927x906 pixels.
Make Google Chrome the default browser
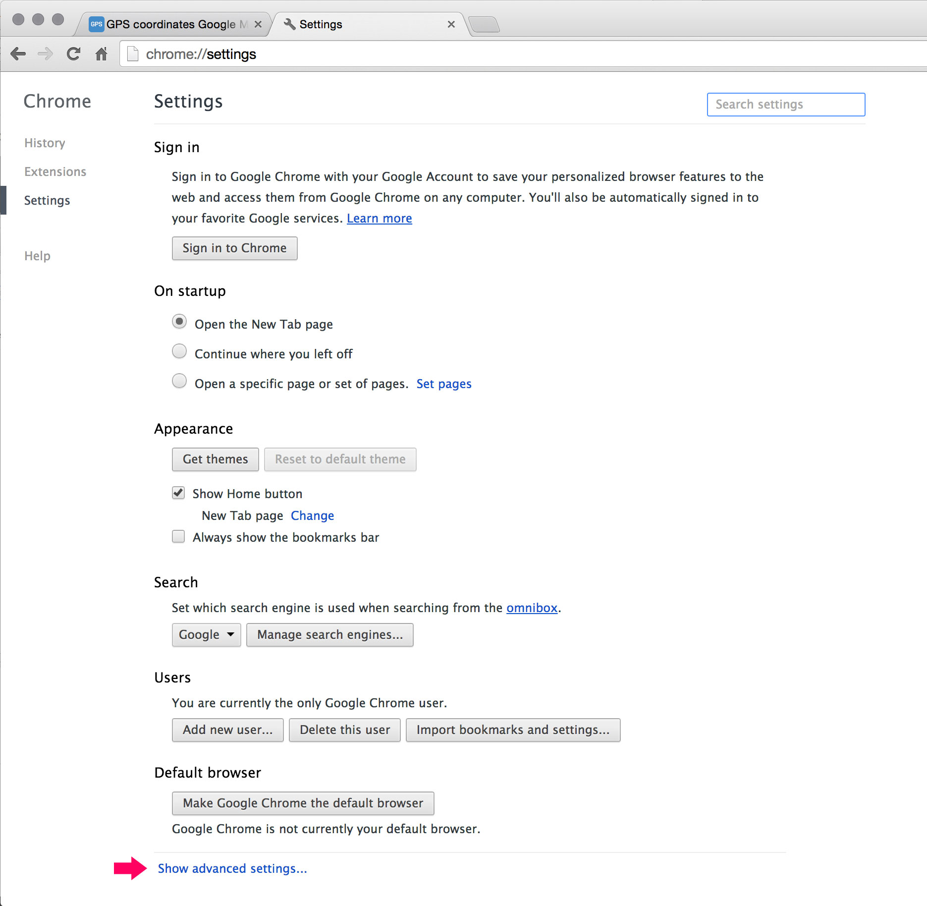[303, 803]
